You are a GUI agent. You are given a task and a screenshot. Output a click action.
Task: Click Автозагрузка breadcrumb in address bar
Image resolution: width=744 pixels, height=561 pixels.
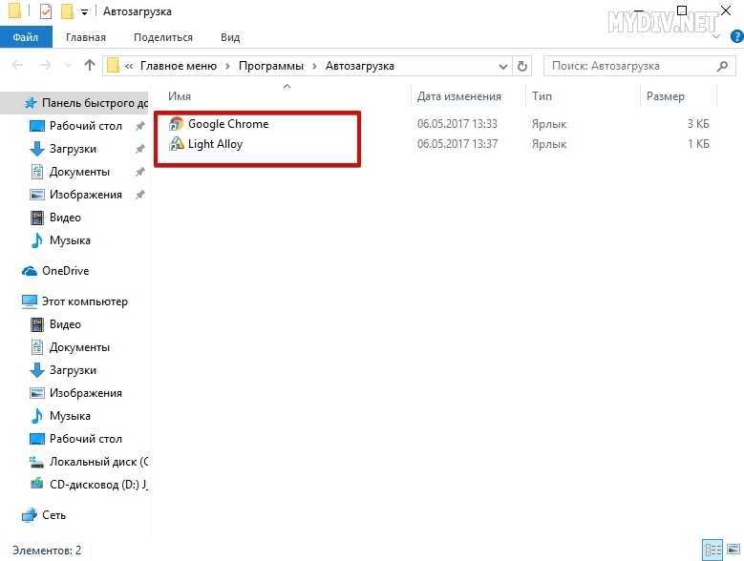360,66
